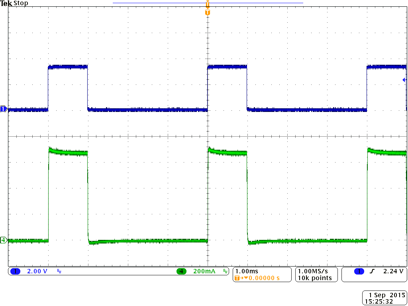Click the BW bandwidth-limit icon for channel 4

tap(226, 271)
